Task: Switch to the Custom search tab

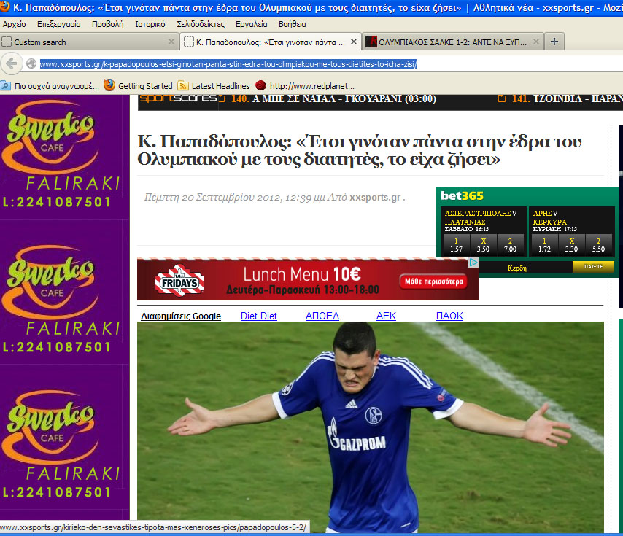Action: click(90, 42)
